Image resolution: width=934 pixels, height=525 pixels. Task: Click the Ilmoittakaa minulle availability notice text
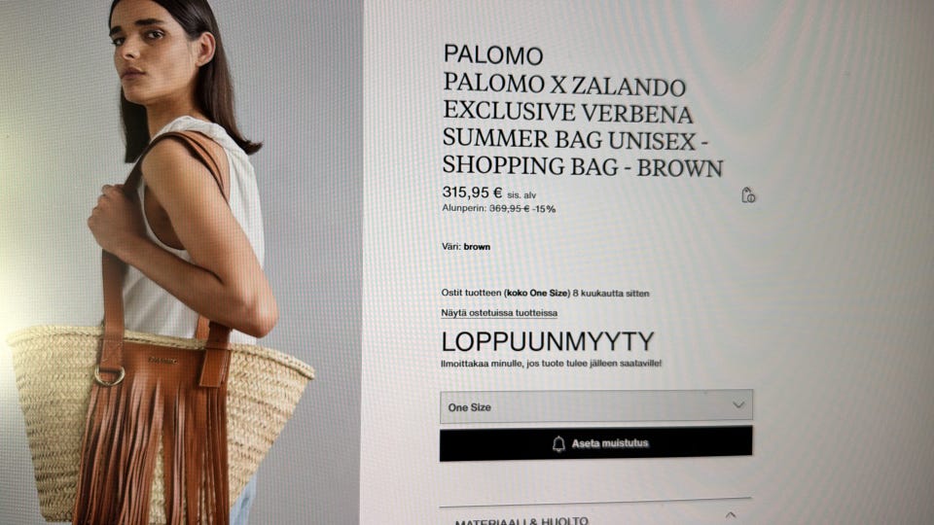pyautogui.click(x=551, y=363)
